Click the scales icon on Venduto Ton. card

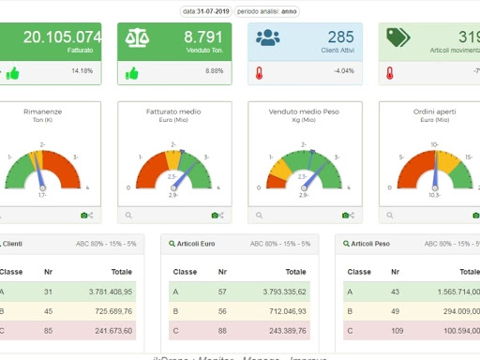[x=137, y=37]
